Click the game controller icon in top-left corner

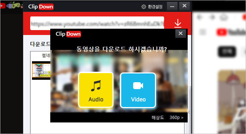click(x=16, y=5)
